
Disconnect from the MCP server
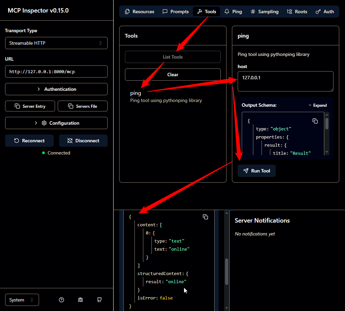click(83, 141)
